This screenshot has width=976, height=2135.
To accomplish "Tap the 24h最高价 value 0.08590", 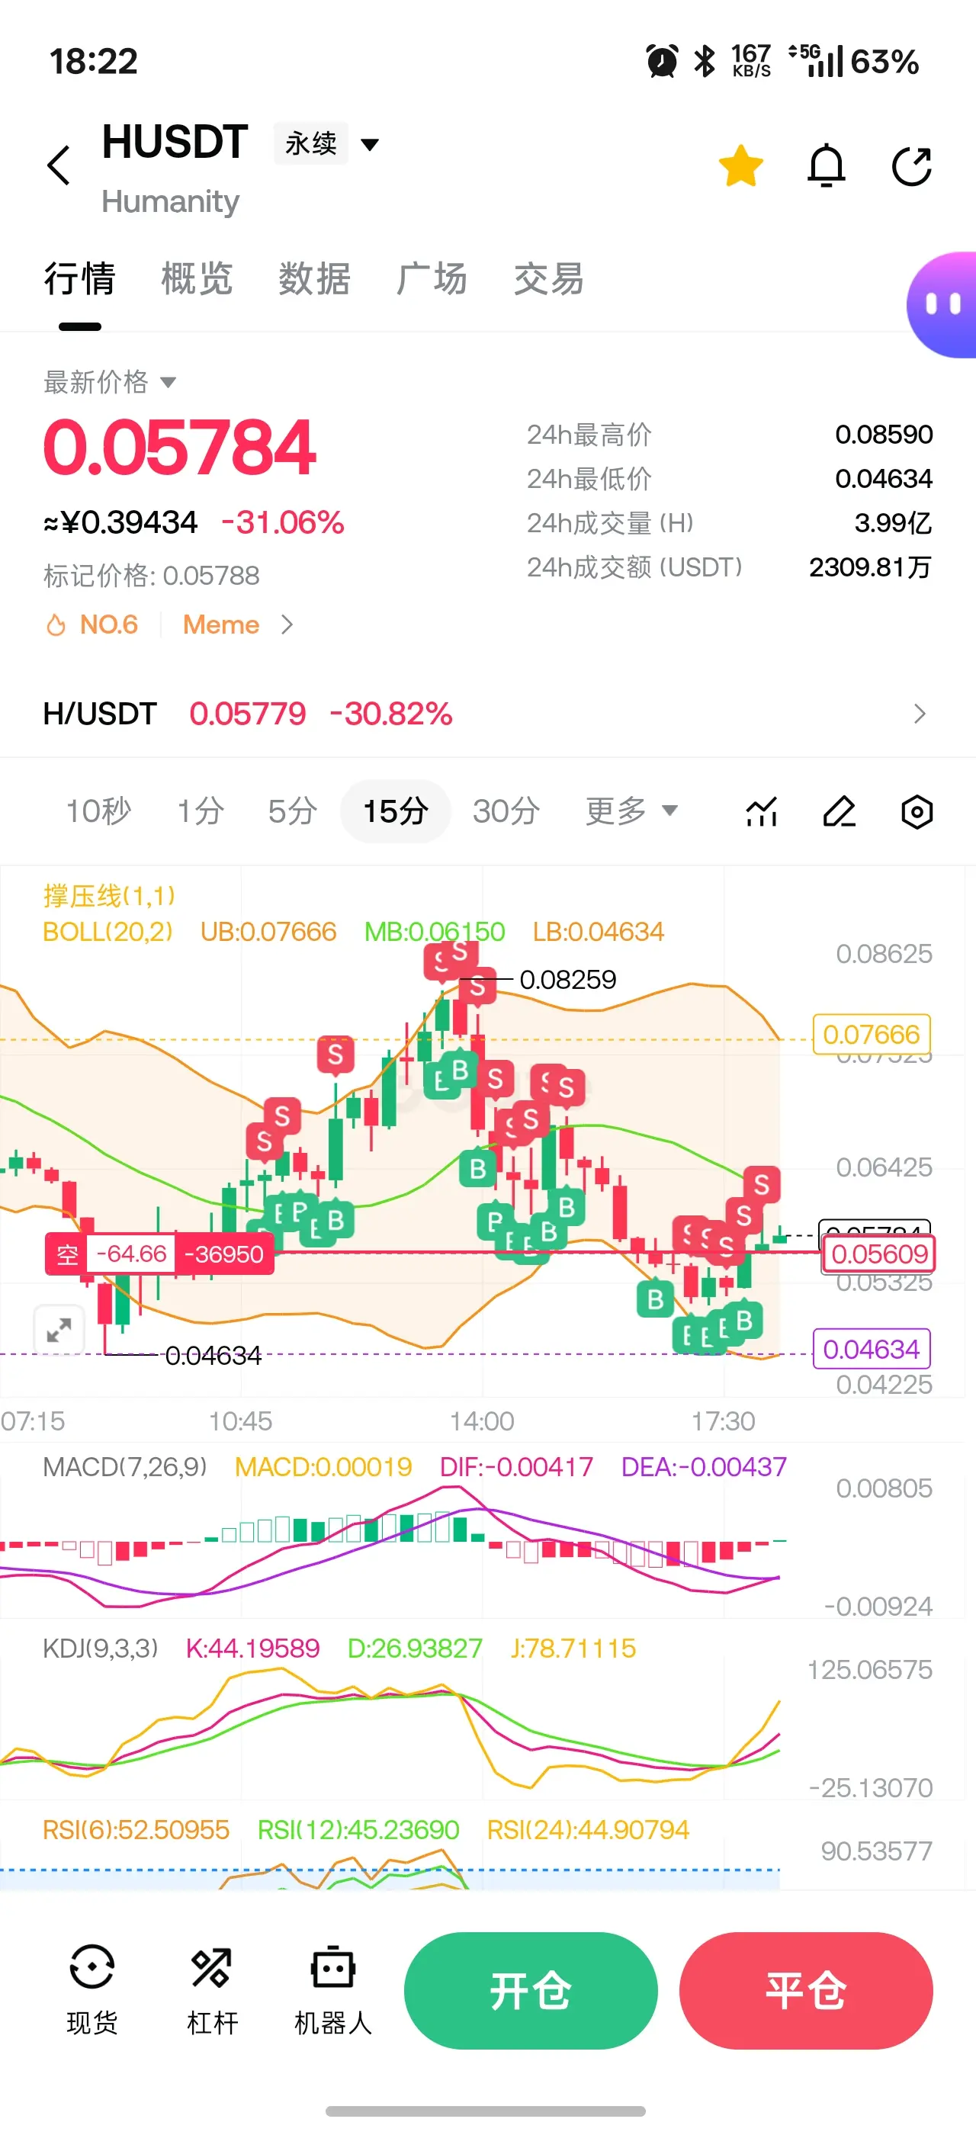I will pos(883,435).
